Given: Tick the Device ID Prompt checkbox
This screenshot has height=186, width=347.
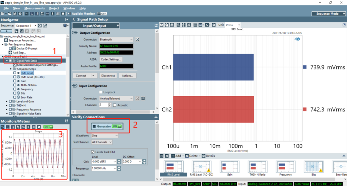Looking at the screenshot, I should pos(10,48).
